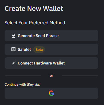Viewport: 104px width, 105px height.
Task: Click the plug connector icon for hardware wallet
Action: 13,63
